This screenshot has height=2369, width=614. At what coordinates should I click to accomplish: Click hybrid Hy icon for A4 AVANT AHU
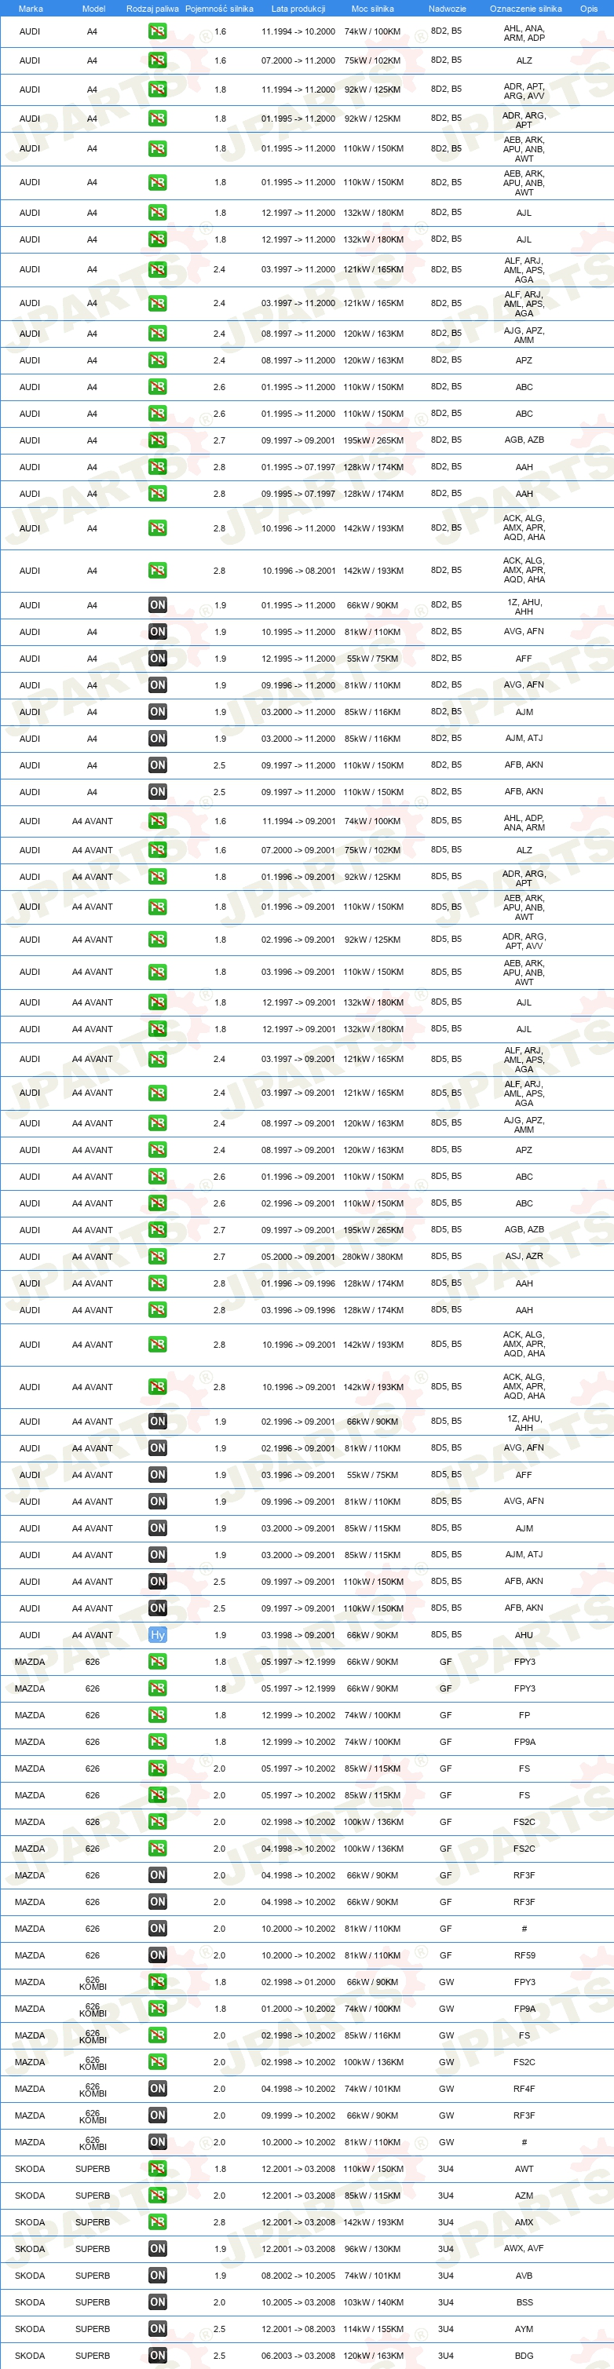[x=157, y=1635]
